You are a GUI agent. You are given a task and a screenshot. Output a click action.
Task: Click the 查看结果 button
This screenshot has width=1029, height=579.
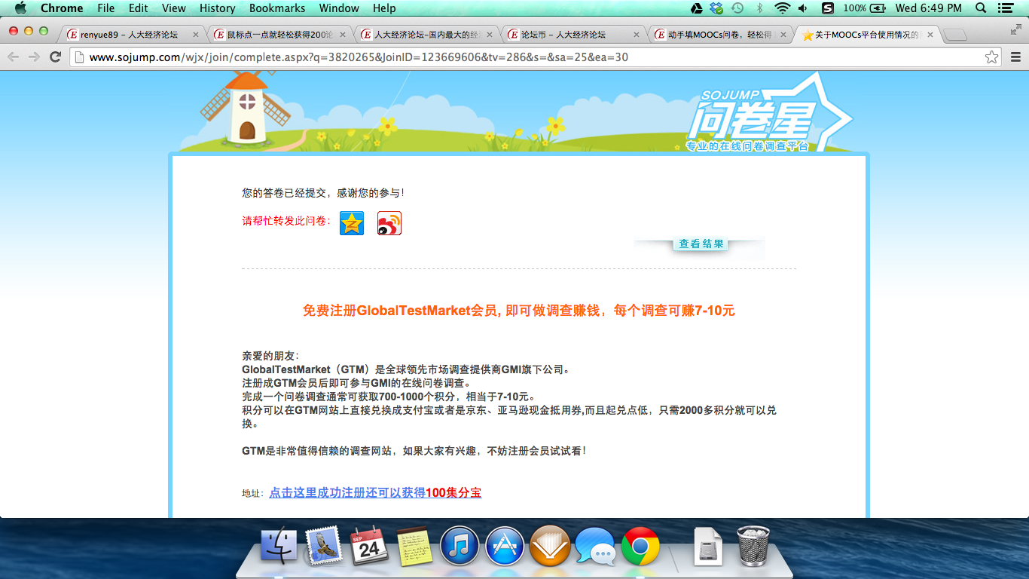(x=701, y=244)
